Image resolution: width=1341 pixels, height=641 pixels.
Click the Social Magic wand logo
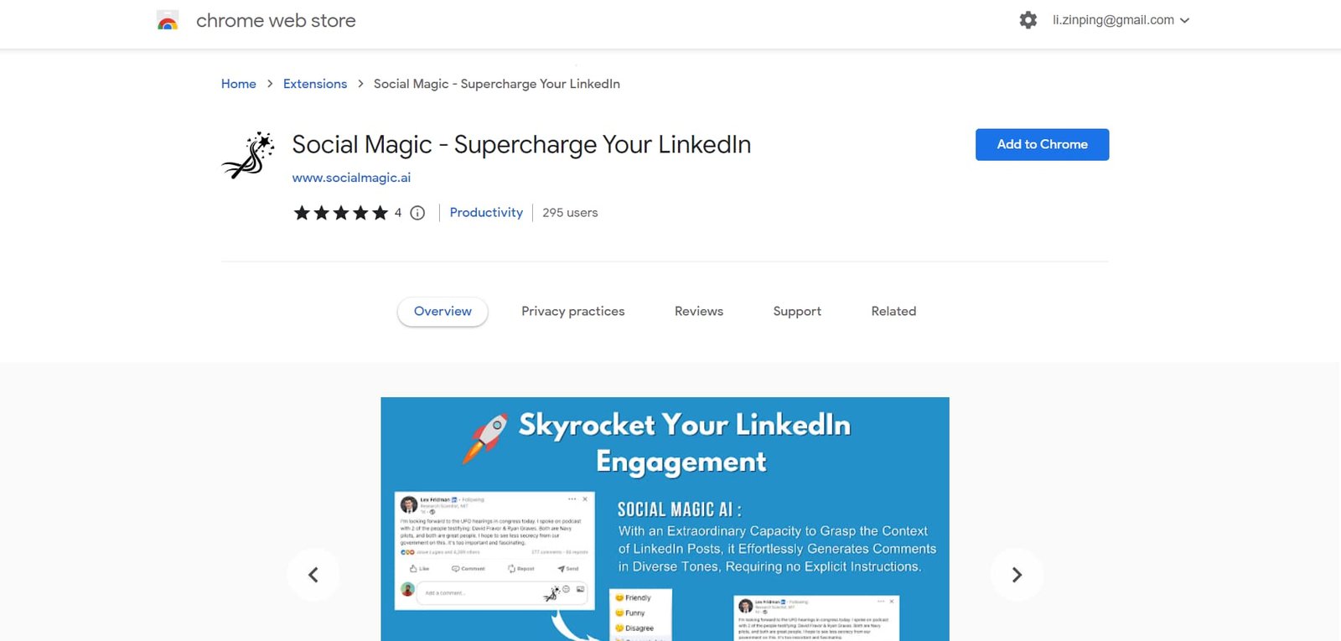coord(248,156)
